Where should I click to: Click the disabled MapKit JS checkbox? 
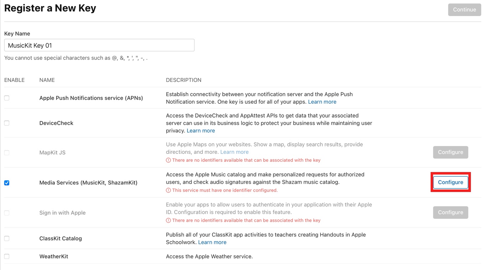[7, 152]
